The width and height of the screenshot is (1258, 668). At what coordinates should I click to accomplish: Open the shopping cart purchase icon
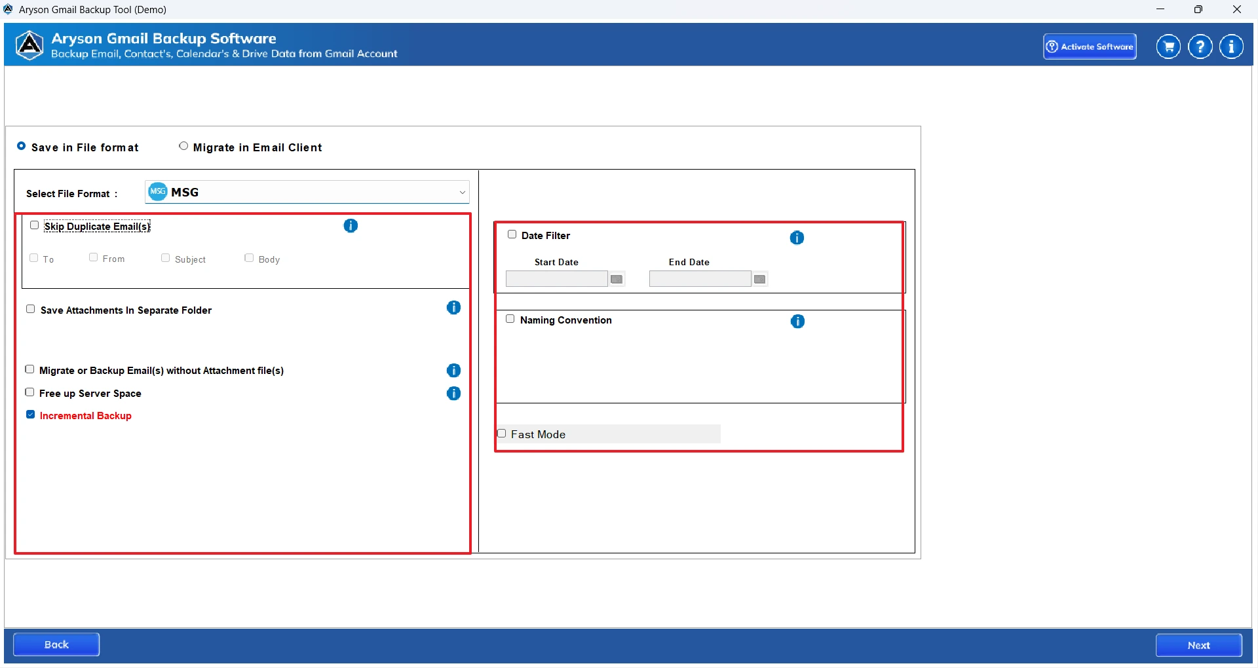coord(1168,46)
